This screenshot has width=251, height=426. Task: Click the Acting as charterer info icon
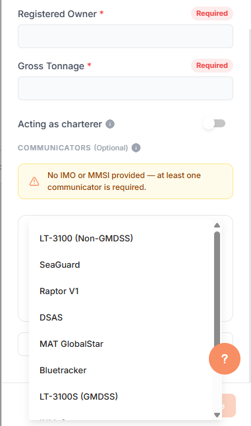pos(110,124)
